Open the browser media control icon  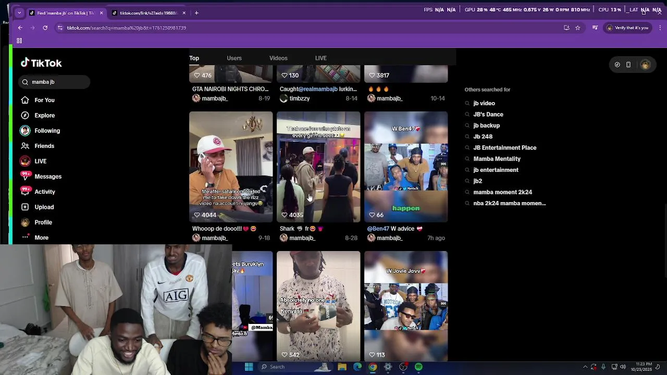pos(595,28)
